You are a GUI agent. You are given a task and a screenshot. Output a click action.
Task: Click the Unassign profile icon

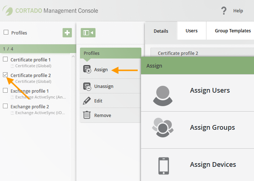(x=87, y=87)
